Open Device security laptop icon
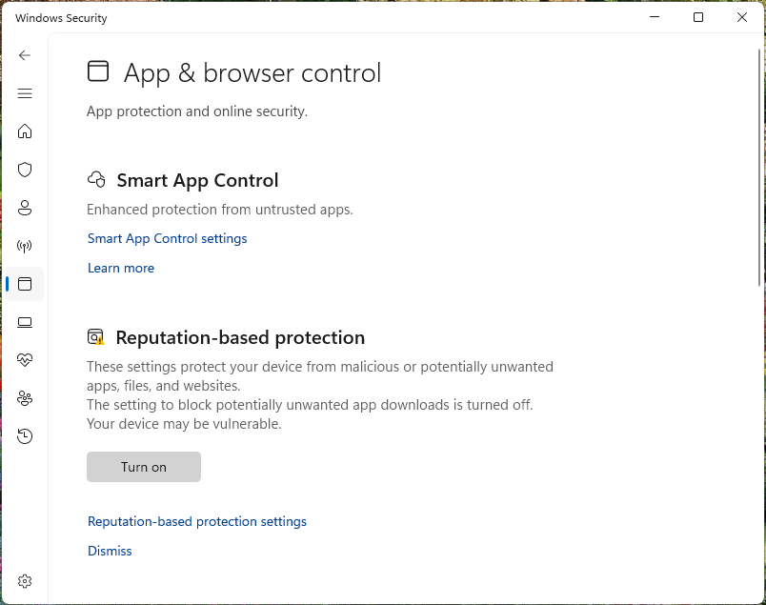766x605 pixels. click(25, 322)
